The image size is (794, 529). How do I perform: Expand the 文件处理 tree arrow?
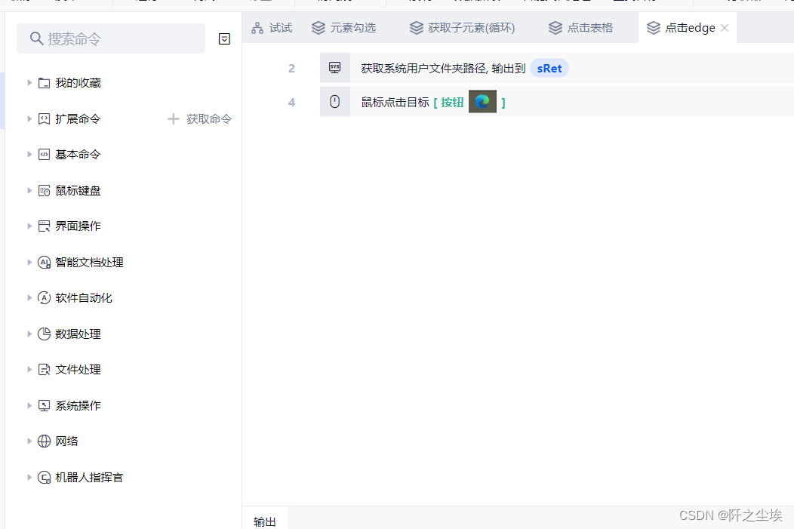tap(29, 370)
